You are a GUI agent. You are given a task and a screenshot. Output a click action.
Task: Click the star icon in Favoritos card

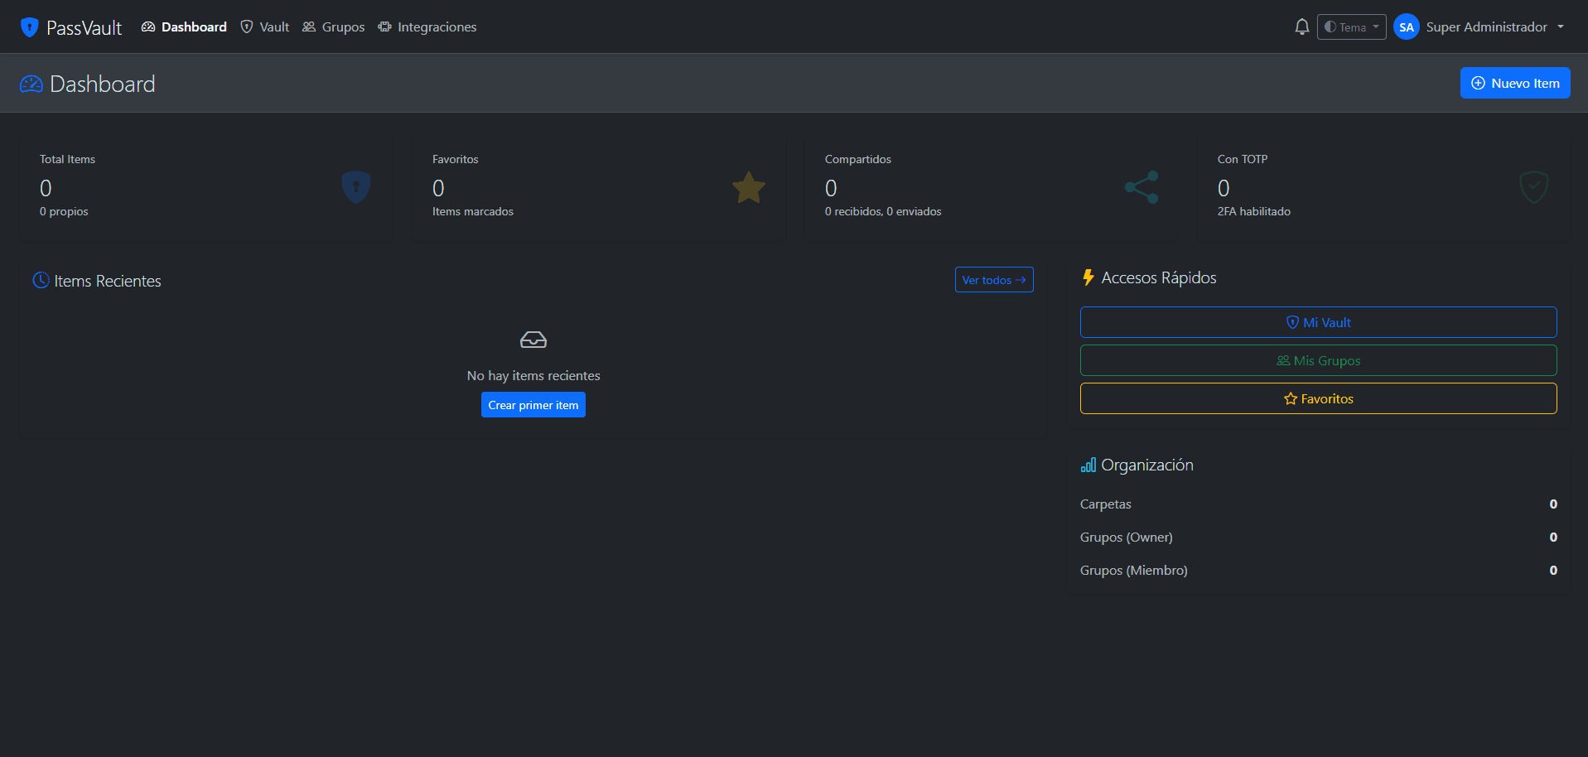pyautogui.click(x=749, y=187)
